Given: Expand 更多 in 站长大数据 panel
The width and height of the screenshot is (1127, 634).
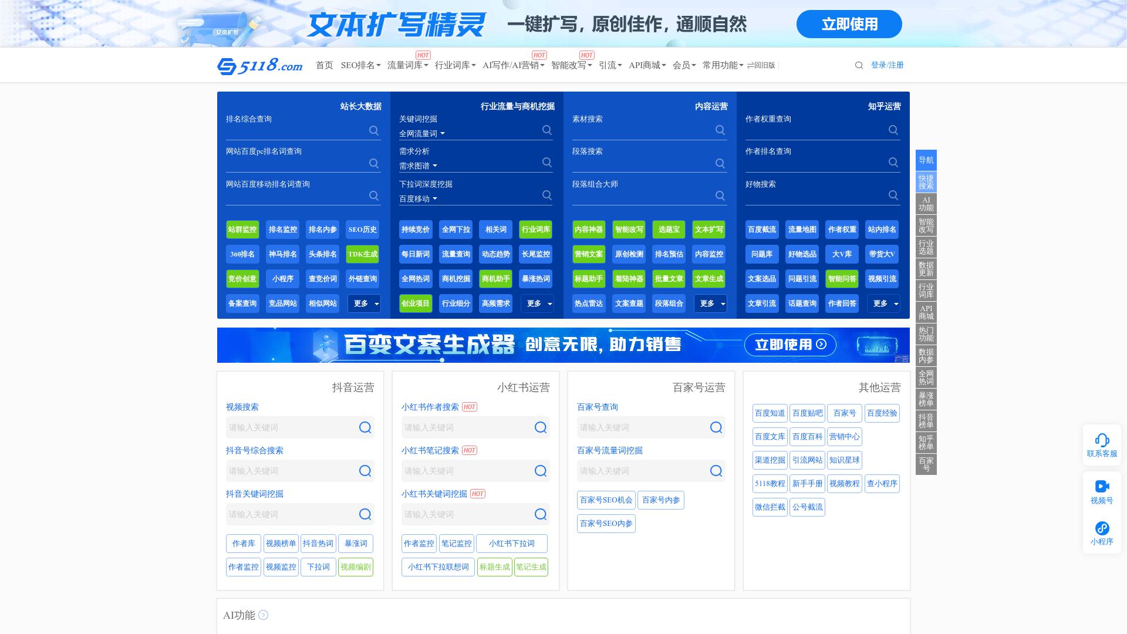Looking at the screenshot, I should tap(364, 303).
